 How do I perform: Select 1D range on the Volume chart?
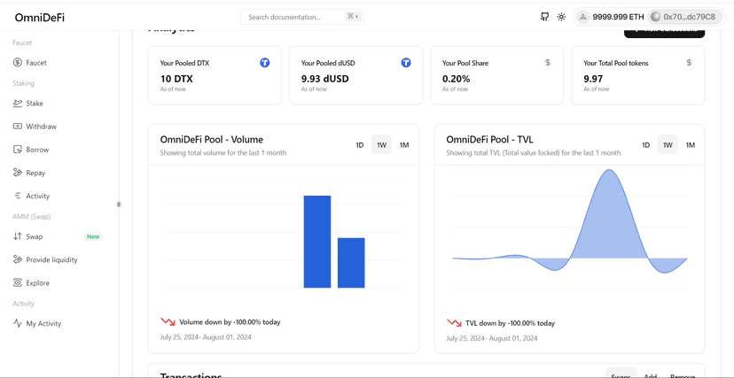360,145
